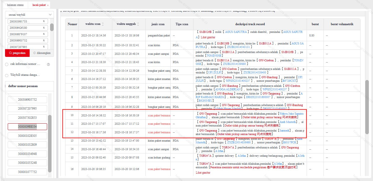Viewport: 373px width, 181px height.
Task: Select order number 200307207995 in the order list
Action: [27, 108]
